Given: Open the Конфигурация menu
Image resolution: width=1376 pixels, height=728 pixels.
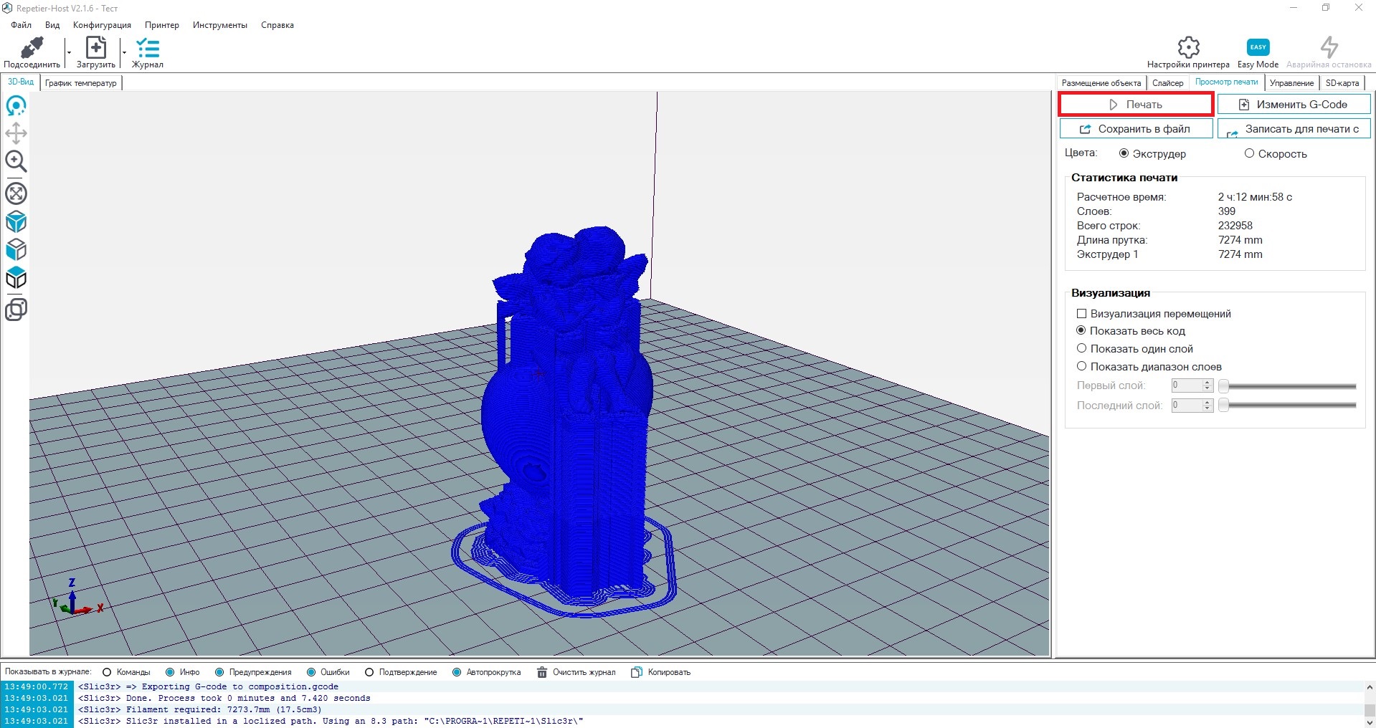Looking at the screenshot, I should (x=102, y=25).
